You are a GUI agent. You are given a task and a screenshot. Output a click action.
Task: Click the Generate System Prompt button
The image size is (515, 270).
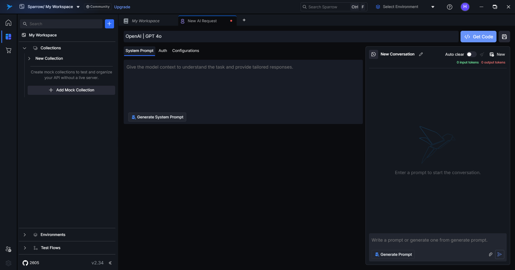point(157,117)
